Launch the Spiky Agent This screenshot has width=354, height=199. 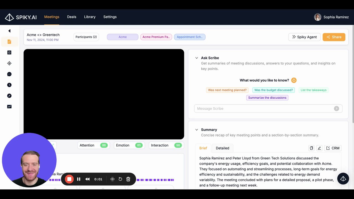coord(304,37)
